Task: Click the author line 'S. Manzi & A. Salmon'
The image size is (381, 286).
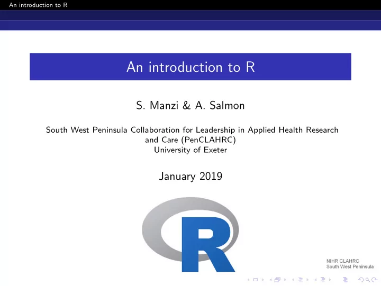Action: [x=190, y=105]
